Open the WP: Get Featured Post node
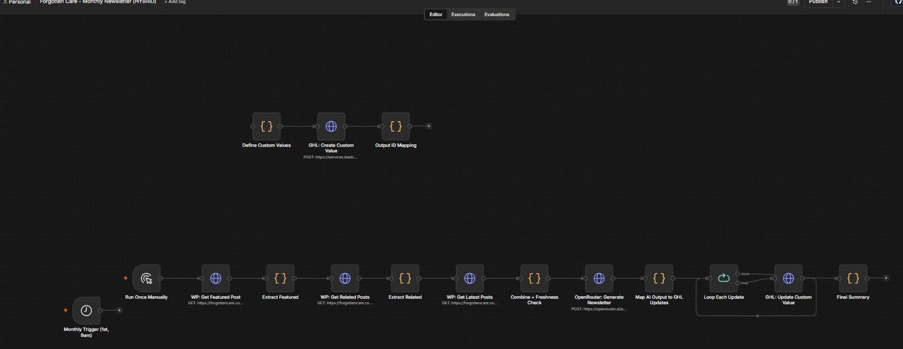Screen dimensions: 903x349 215,278
